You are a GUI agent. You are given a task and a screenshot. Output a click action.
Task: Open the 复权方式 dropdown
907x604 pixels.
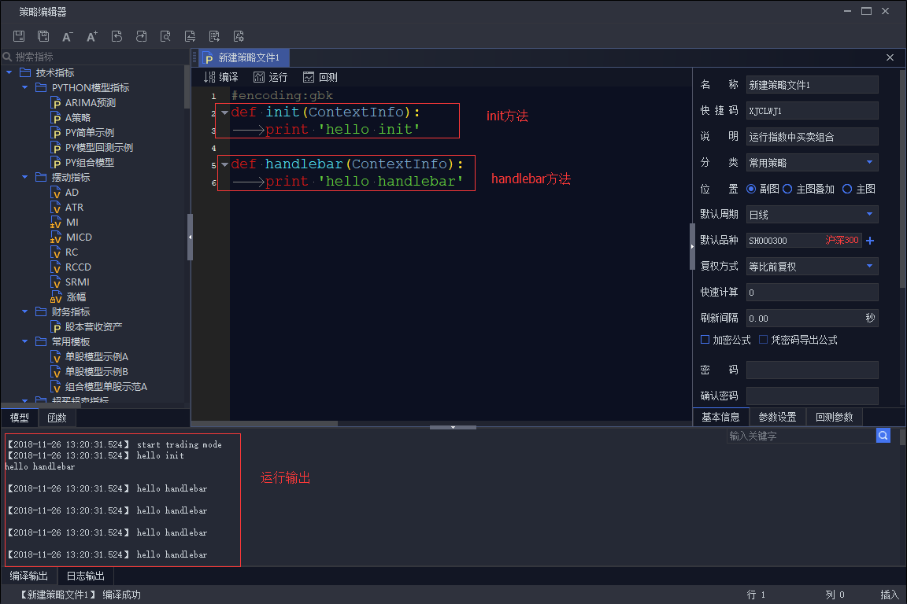coord(812,267)
